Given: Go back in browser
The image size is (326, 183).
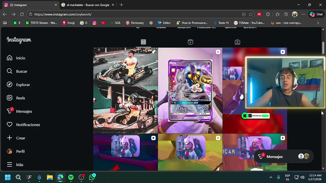Looking at the screenshot, I should 5,14.
